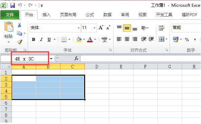
Task: Click the Undo icon
Action: [20, 5]
